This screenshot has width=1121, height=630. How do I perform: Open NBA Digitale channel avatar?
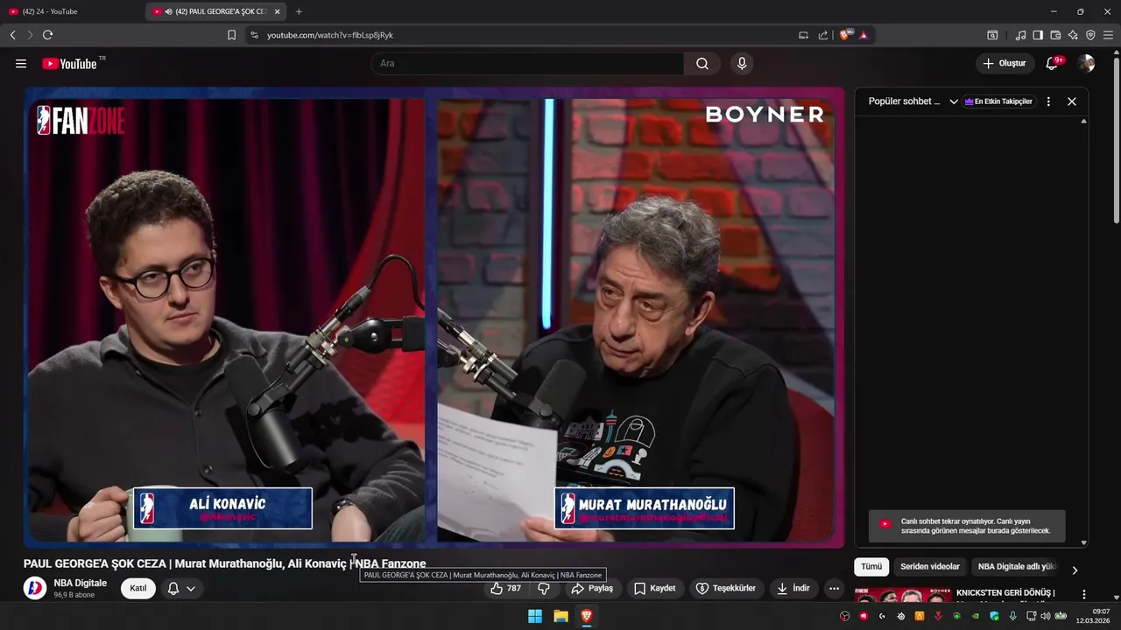point(35,588)
